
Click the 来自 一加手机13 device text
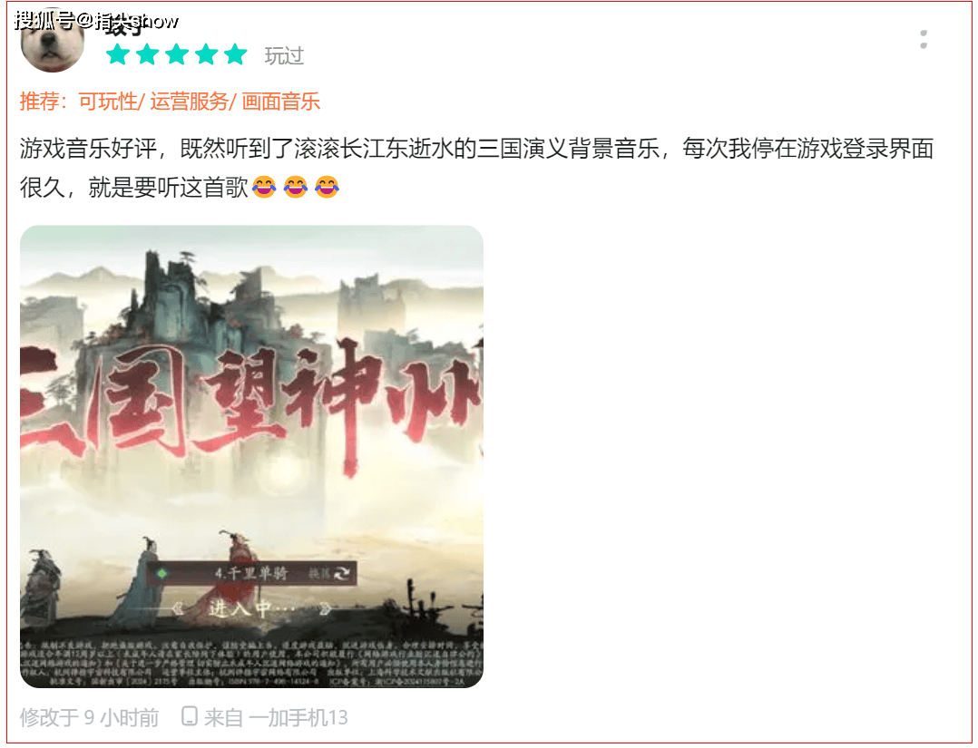[276, 717]
